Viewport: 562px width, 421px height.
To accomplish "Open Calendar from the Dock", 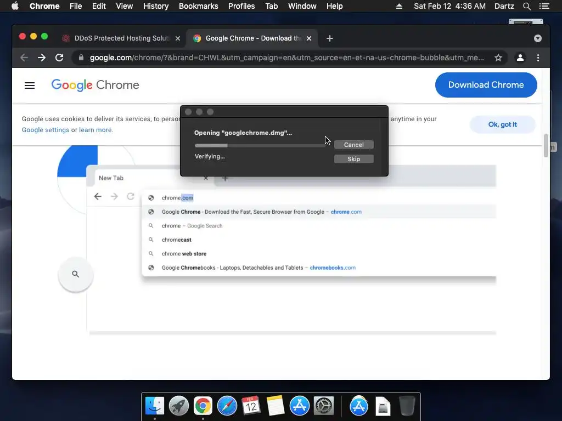I will 251,406.
